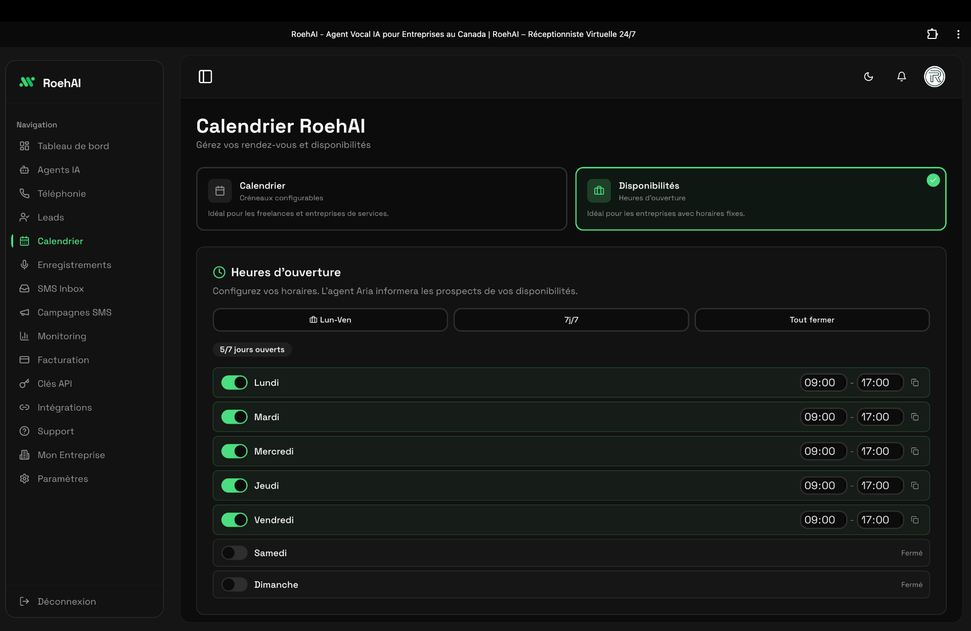The height and width of the screenshot is (631, 971).
Task: Open notifications bell
Action: tap(901, 76)
